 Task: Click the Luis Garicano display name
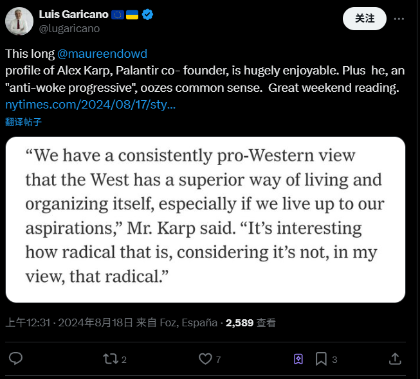[x=73, y=14]
